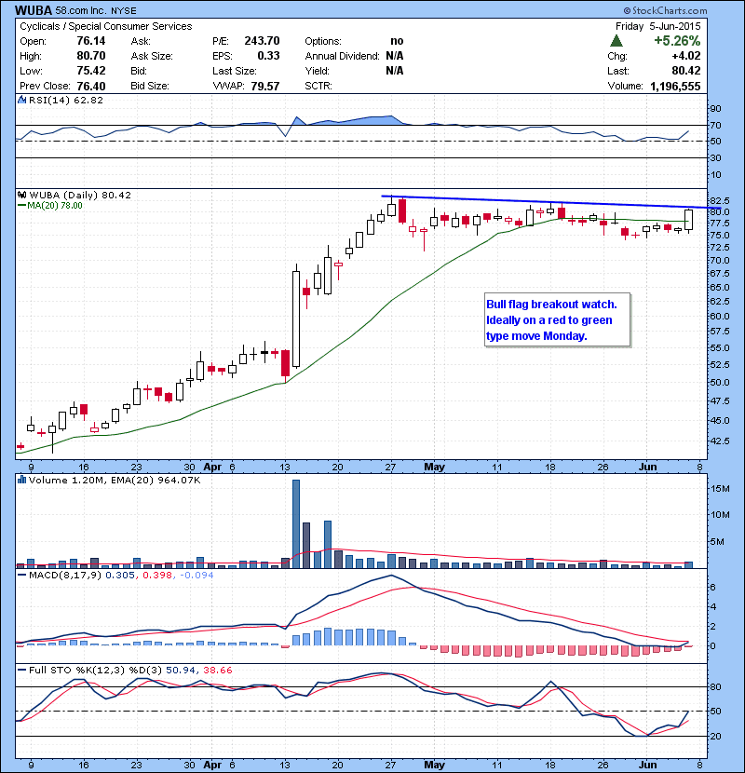Click the Full STO legend line marker
The height and width of the screenshot is (773, 745).
21,670
